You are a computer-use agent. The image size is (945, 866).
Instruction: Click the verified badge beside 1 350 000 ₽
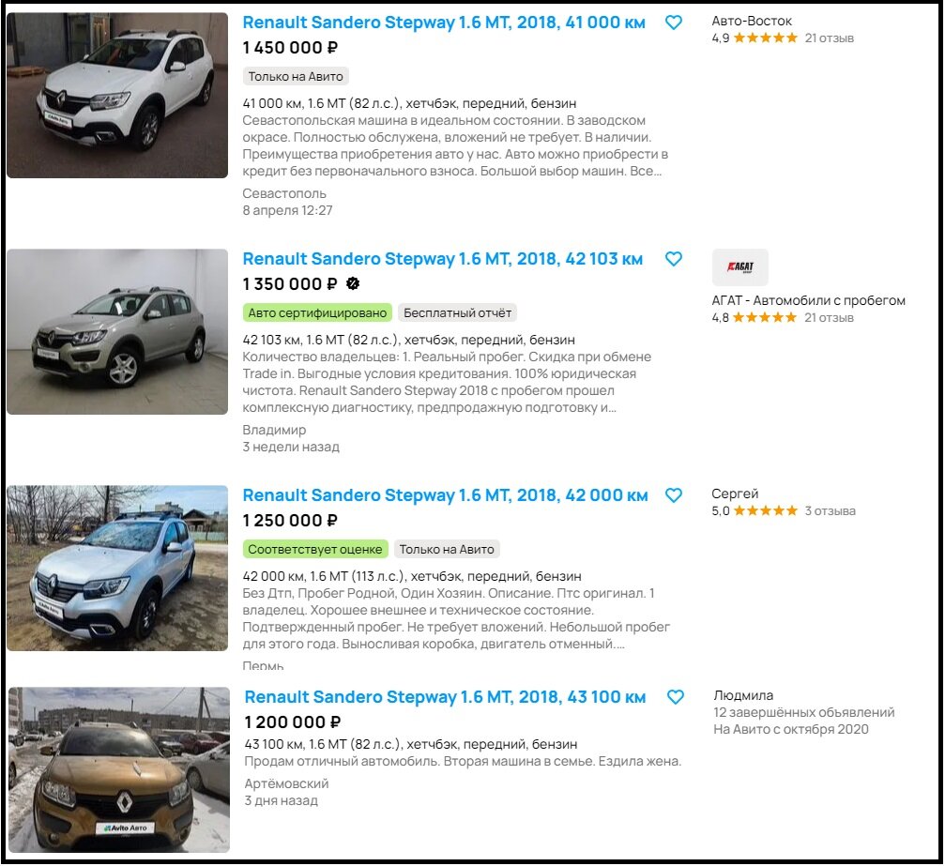pos(353,284)
